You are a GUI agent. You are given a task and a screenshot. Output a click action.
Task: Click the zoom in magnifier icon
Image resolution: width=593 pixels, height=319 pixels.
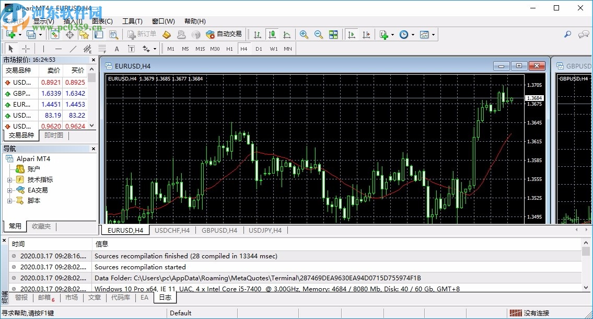304,35
